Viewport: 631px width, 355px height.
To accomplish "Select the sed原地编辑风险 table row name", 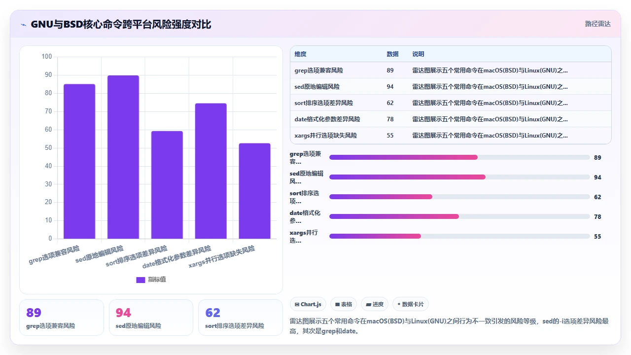I will (x=317, y=87).
